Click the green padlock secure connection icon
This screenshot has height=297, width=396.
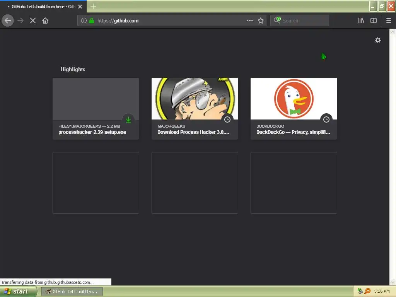click(x=92, y=20)
